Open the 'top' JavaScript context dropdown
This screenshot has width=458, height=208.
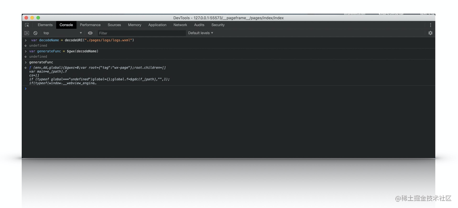pos(63,33)
